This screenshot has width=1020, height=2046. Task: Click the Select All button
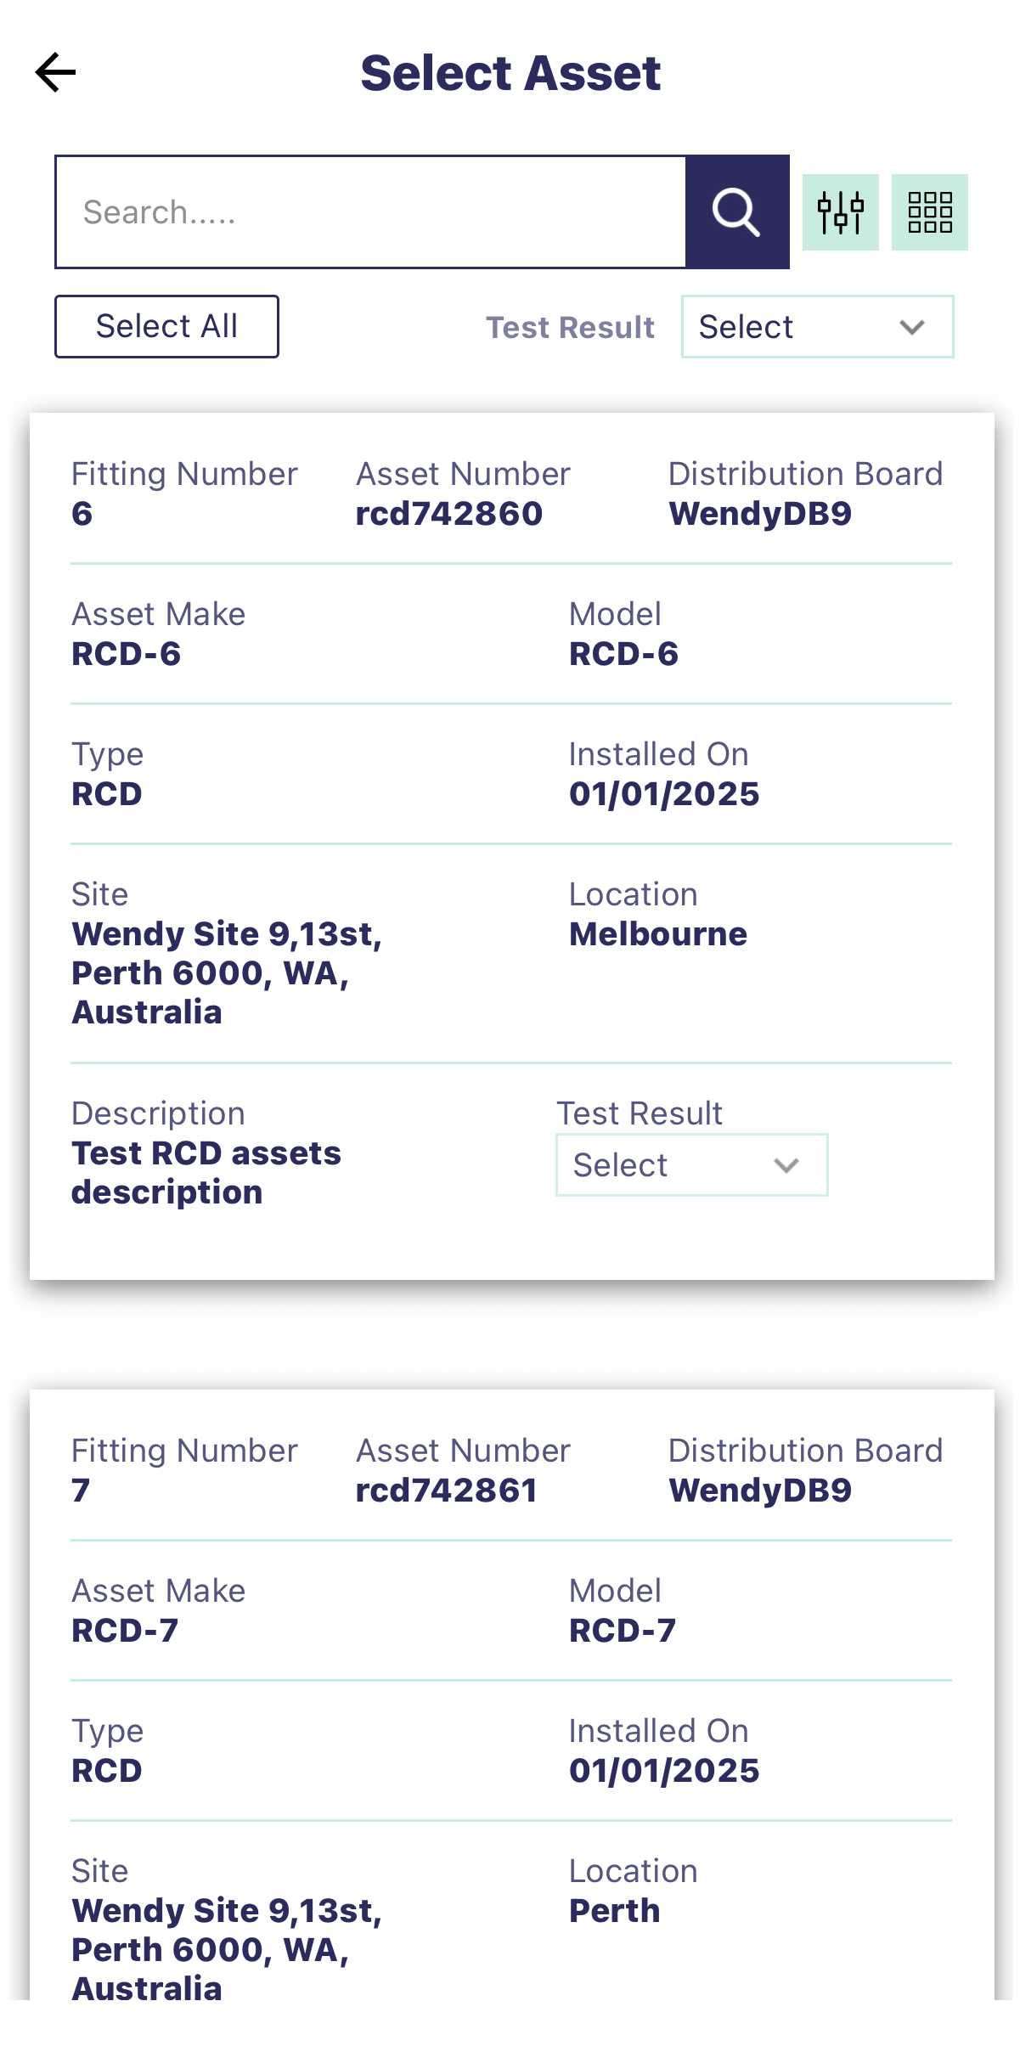166,327
